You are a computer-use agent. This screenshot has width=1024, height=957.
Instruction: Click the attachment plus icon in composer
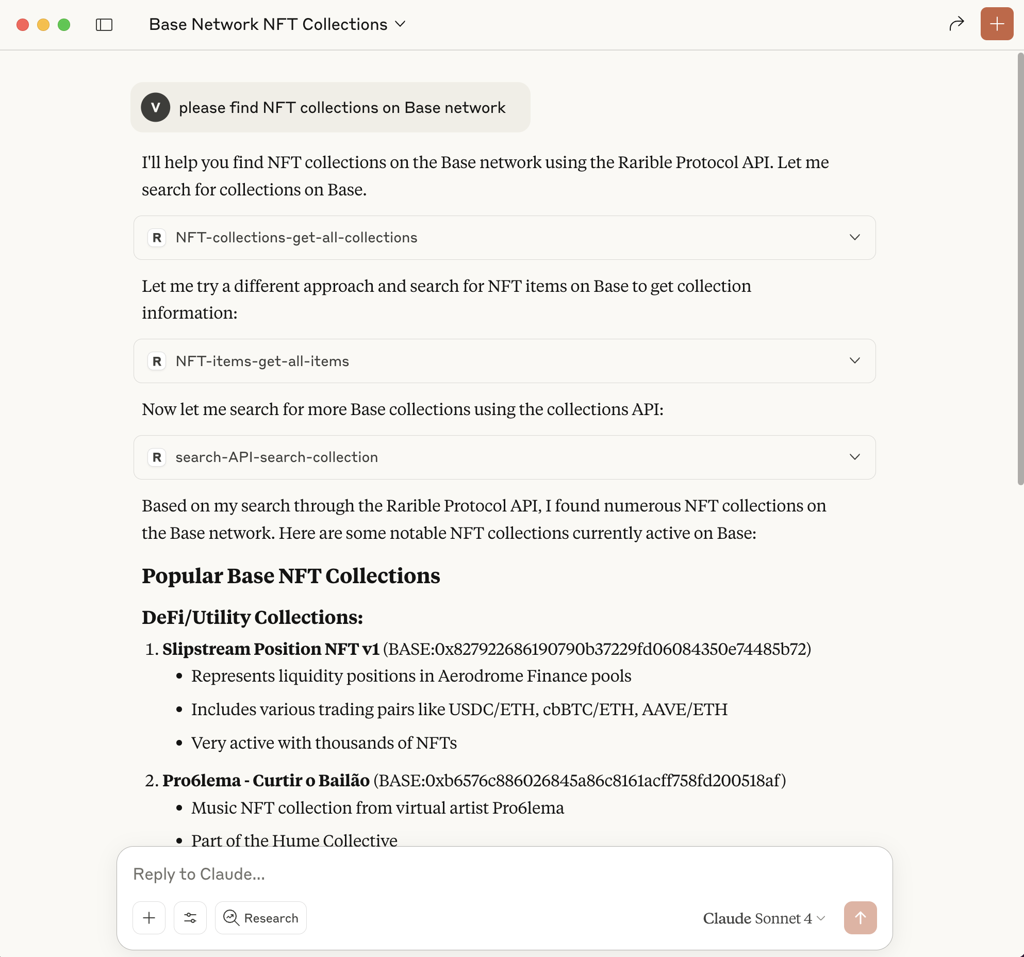149,918
